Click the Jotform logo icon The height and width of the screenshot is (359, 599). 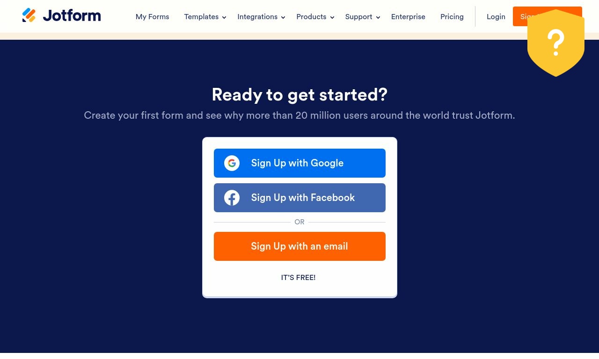point(29,15)
